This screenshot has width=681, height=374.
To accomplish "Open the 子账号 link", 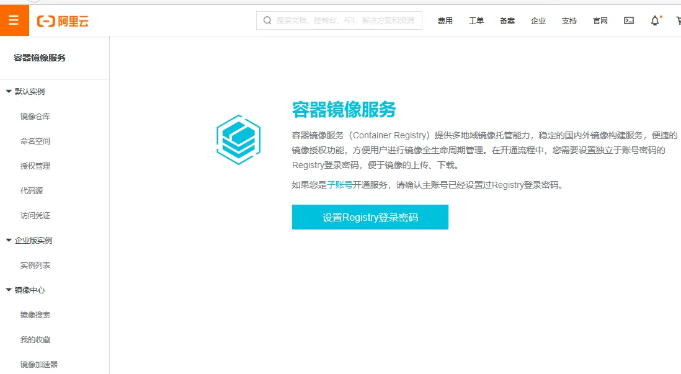I will [340, 185].
